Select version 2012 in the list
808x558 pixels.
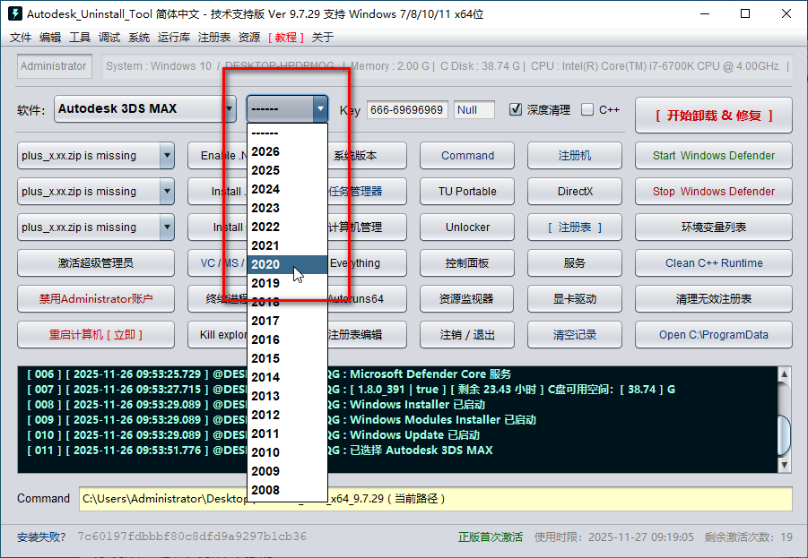tap(287, 415)
